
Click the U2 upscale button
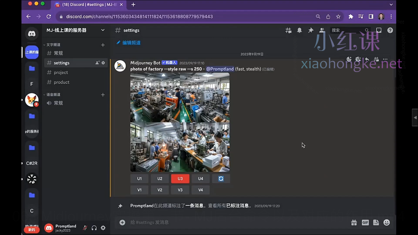[160, 179]
